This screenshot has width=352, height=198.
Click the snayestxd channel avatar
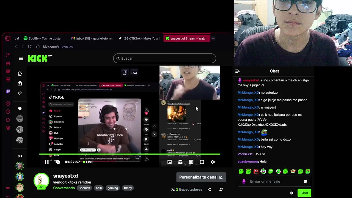41,181
